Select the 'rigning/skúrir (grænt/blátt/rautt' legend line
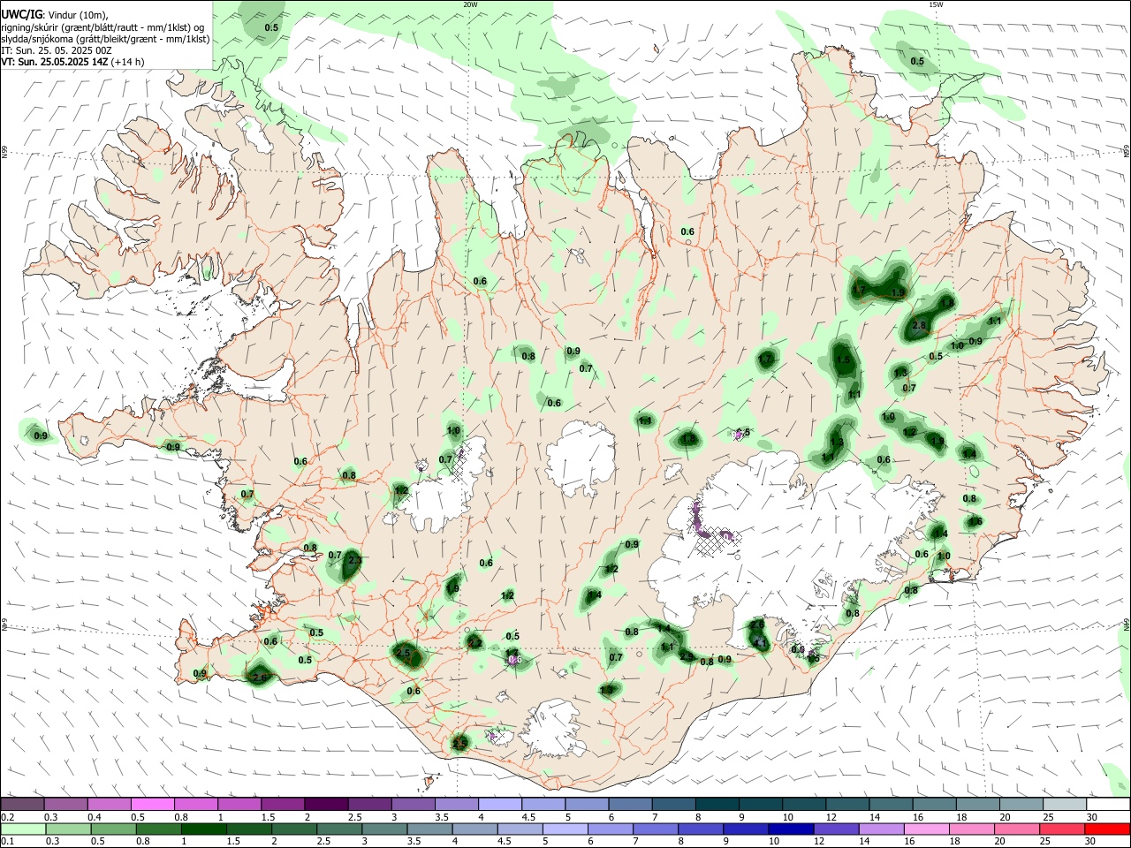 tap(104, 26)
